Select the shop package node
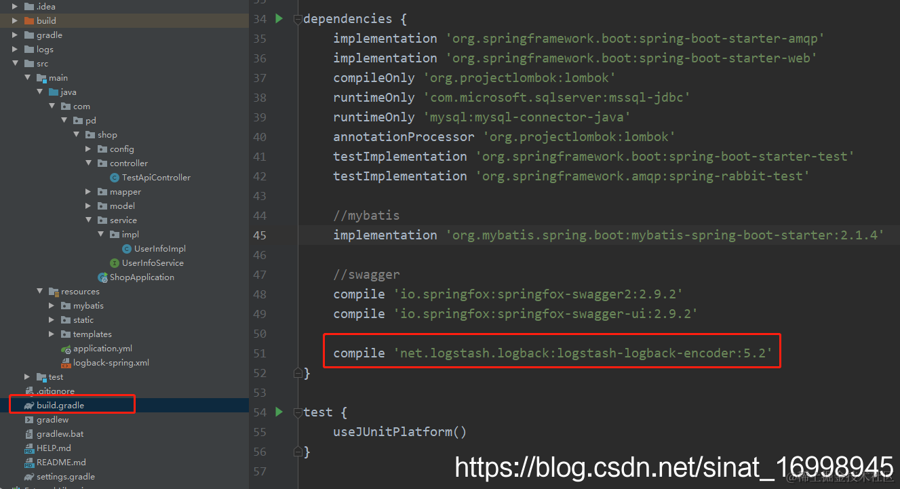This screenshot has height=489, width=900. coord(107,135)
